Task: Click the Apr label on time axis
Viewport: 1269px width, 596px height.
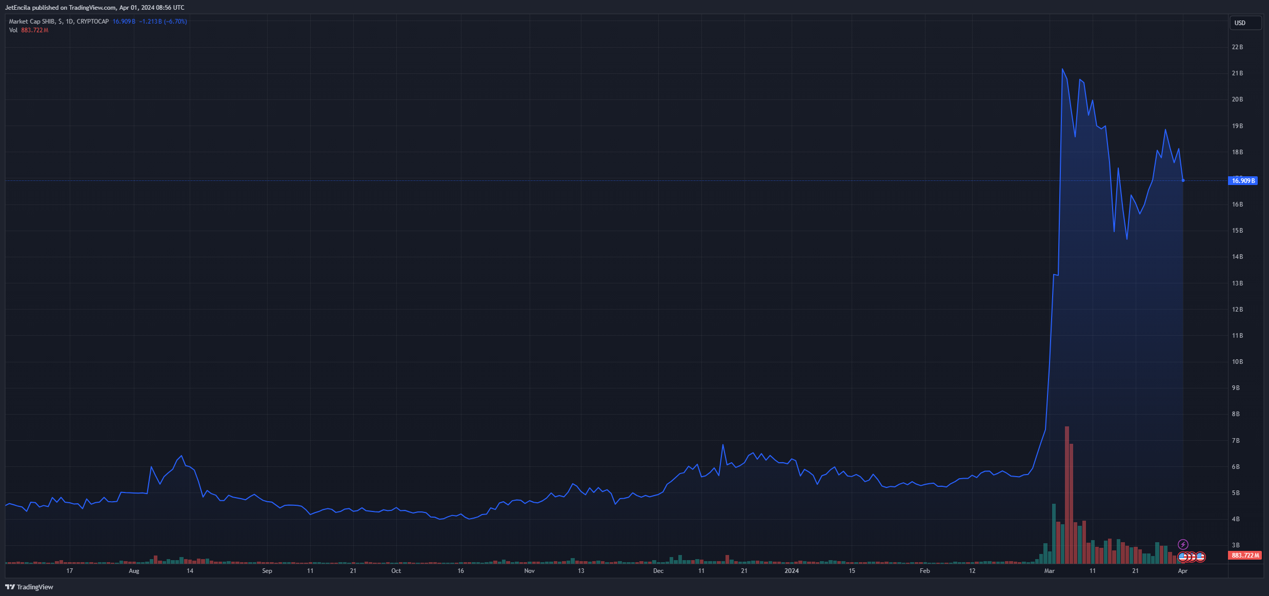Action: point(1182,571)
